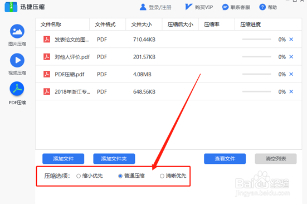Click progress bar of 2018年浙江专 row
The image size is (307, 204).
coord(257,91)
